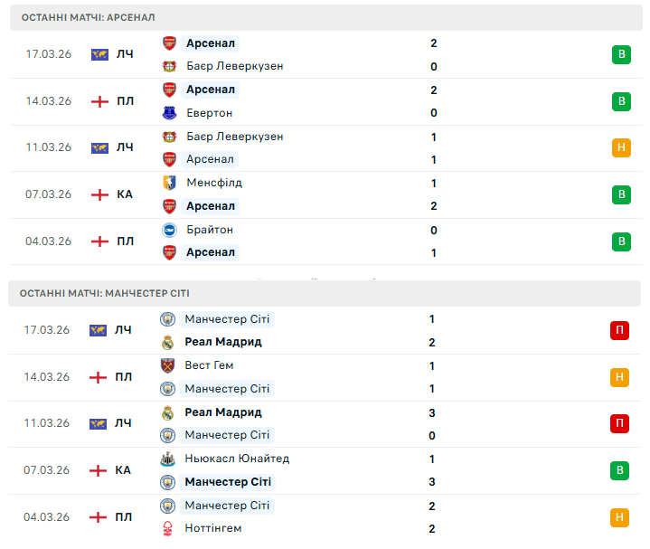Click the green В badge for Ньюкасл match
This screenshot has height=549, width=650.
[x=619, y=470]
